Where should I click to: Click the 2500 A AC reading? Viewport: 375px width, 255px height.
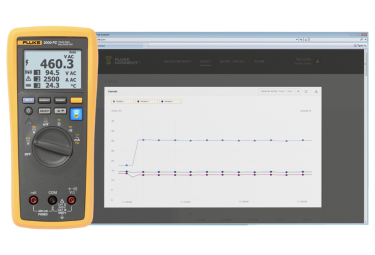point(60,79)
